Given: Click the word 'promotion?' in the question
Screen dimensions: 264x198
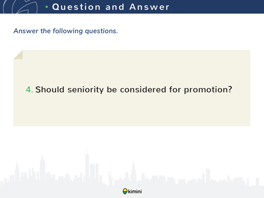Looking at the screenshot, I should 208,90.
